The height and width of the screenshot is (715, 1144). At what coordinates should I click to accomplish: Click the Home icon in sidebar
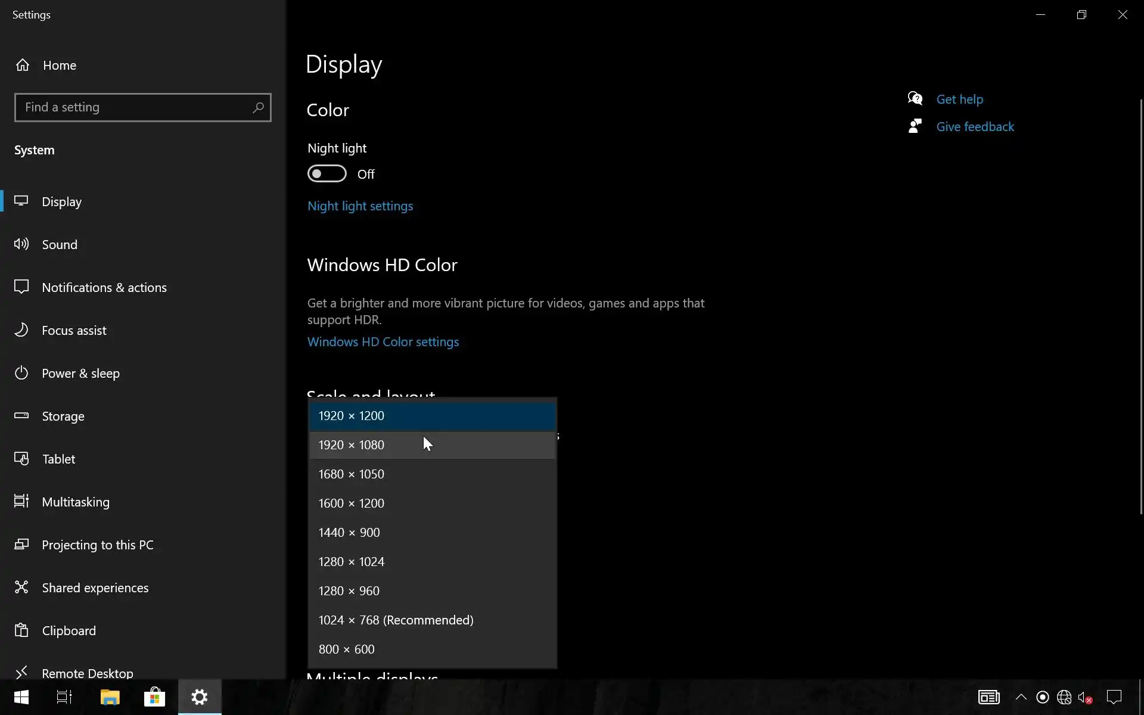(23, 65)
